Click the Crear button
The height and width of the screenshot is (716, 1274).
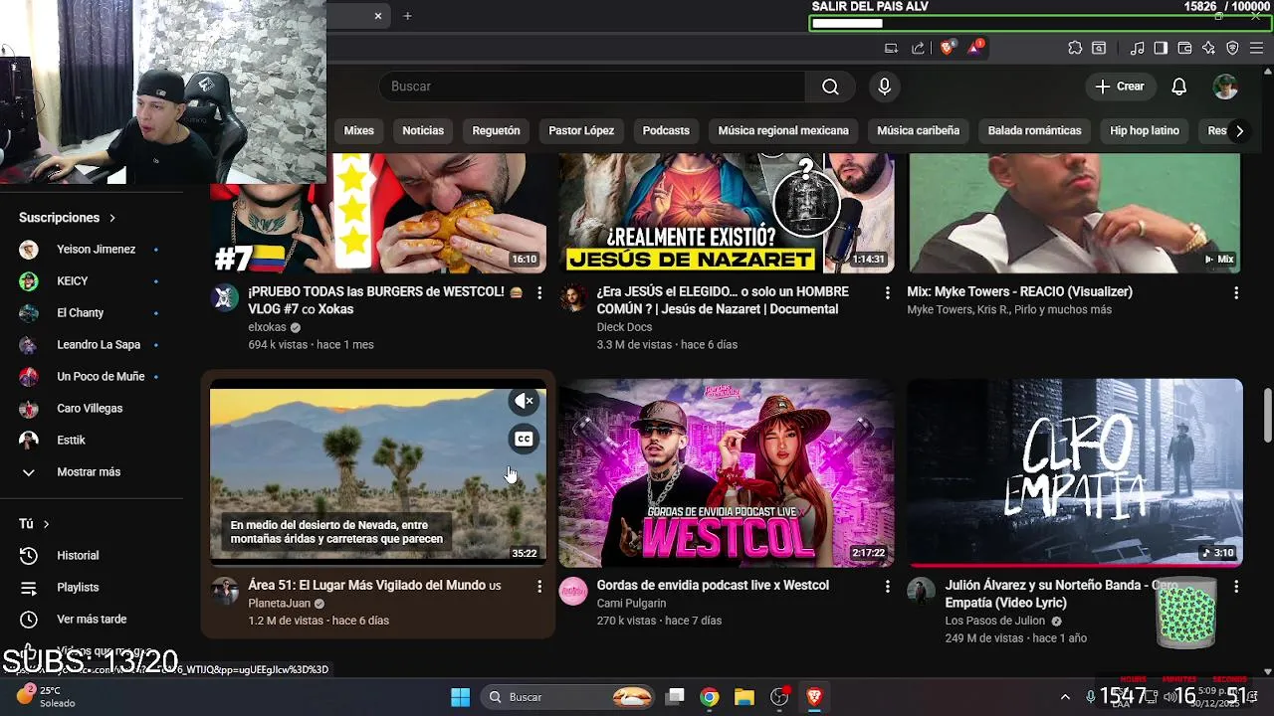pyautogui.click(x=1120, y=87)
